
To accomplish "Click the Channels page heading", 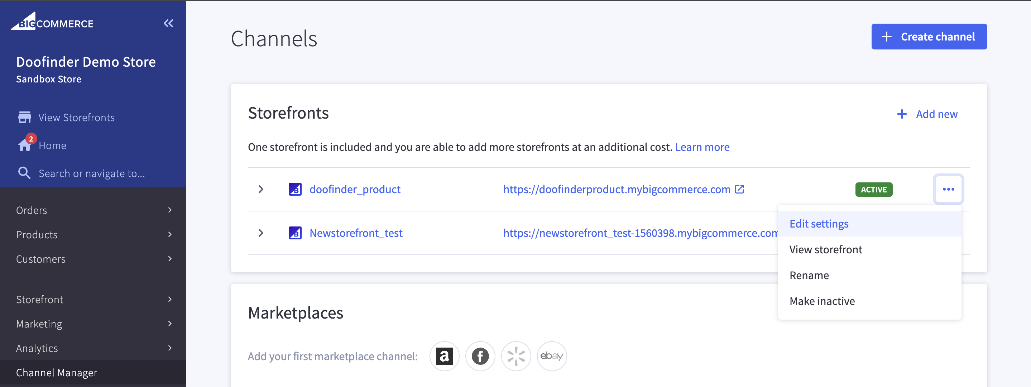I will (274, 38).
